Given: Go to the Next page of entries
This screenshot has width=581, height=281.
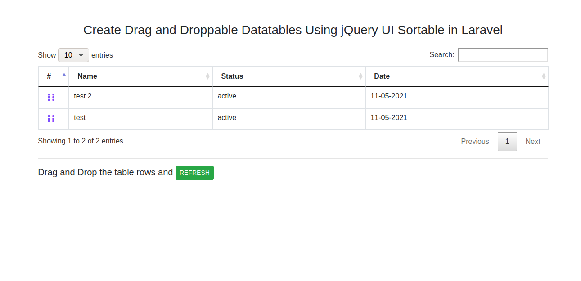Looking at the screenshot, I should 533,141.
